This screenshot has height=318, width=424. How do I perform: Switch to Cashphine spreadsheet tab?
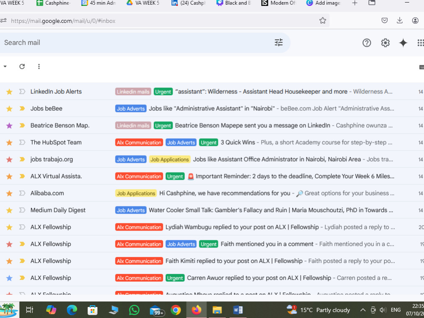tap(53, 3)
